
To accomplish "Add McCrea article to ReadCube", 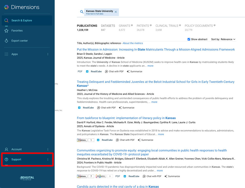I will [86, 108].
